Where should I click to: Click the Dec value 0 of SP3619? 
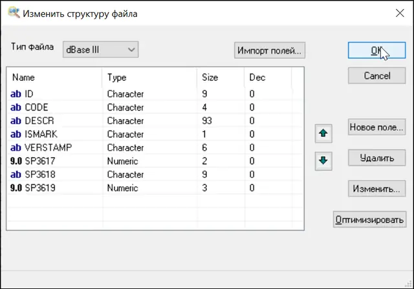click(252, 188)
